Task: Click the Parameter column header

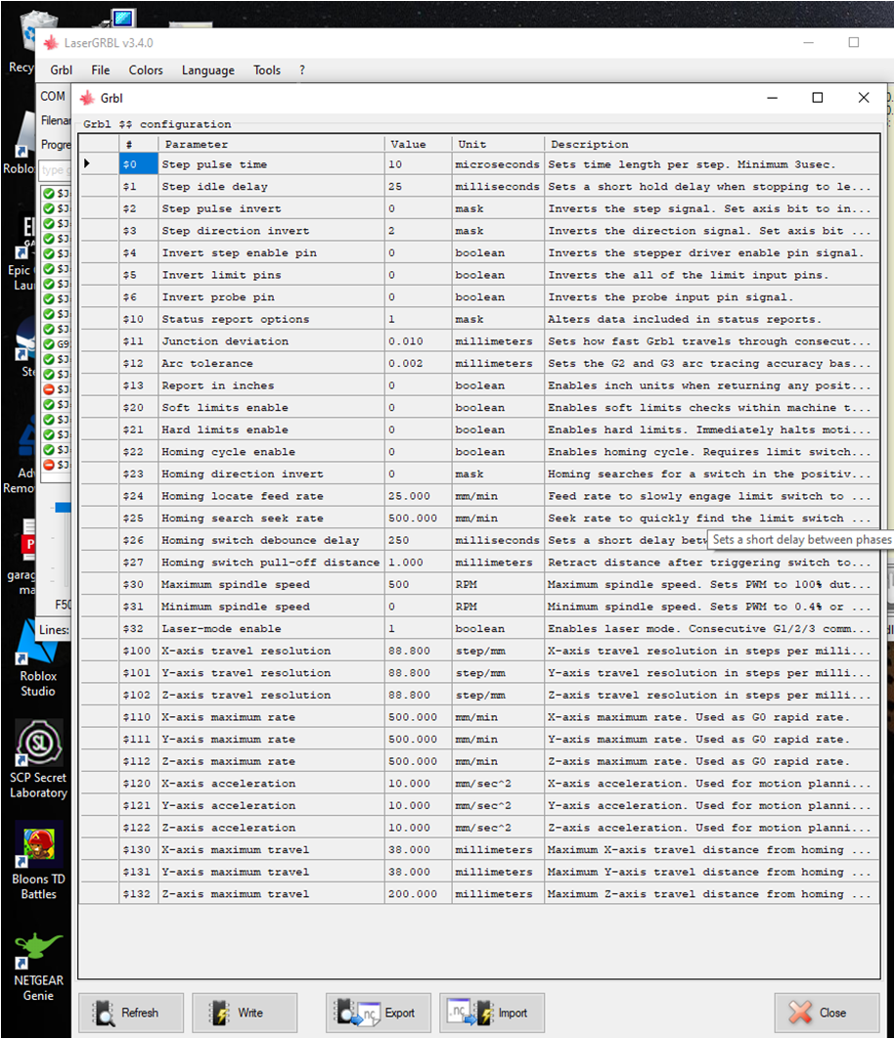Action: click(x=271, y=144)
